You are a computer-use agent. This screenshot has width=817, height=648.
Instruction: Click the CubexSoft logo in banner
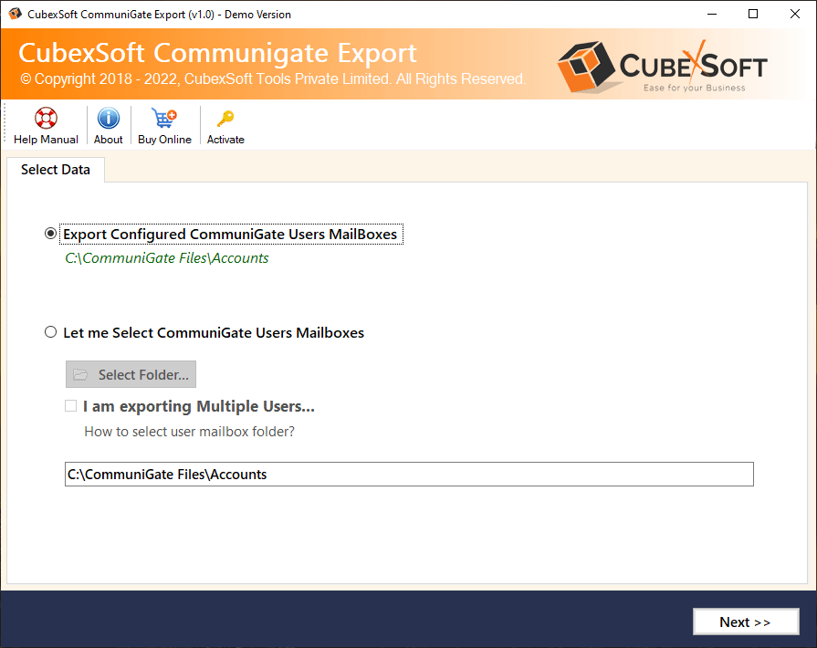[663, 67]
